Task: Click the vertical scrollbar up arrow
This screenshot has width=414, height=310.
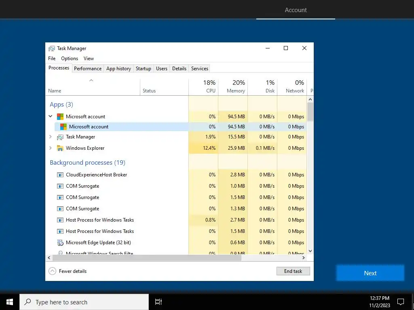Action: tap(310, 99)
